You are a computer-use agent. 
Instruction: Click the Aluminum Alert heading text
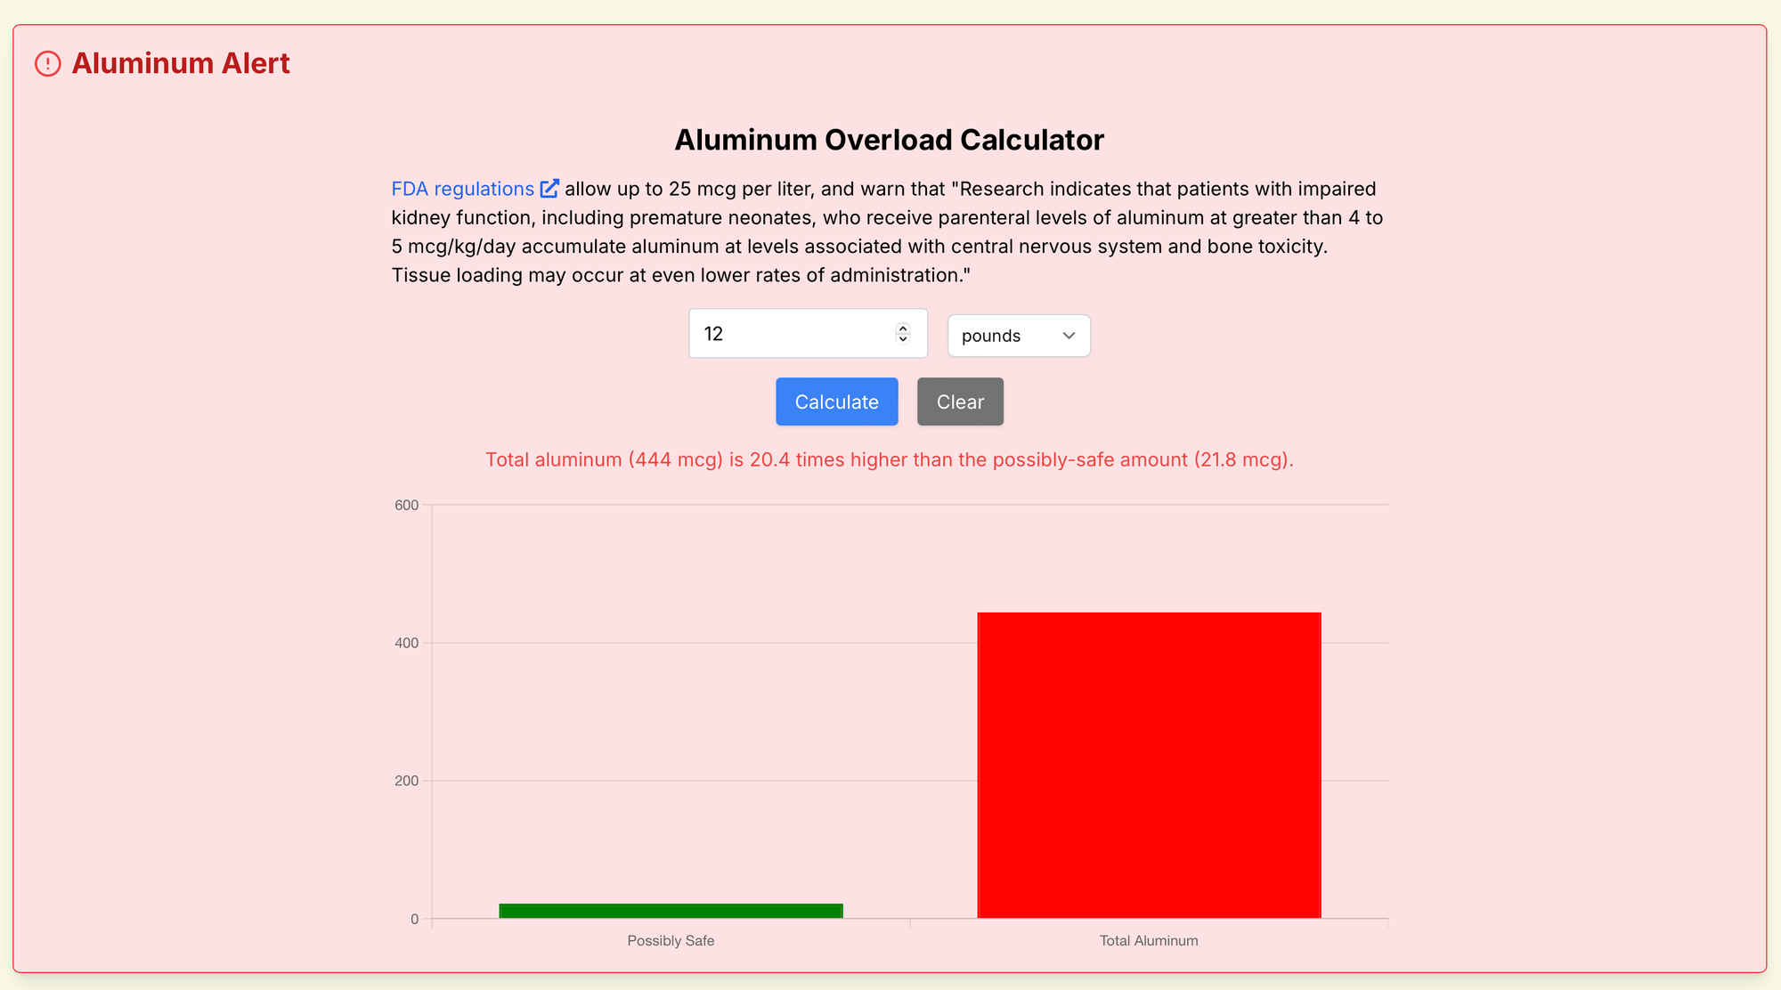181,63
